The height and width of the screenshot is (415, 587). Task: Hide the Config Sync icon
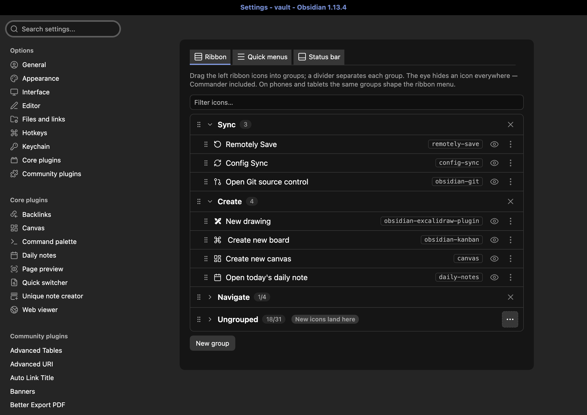494,163
